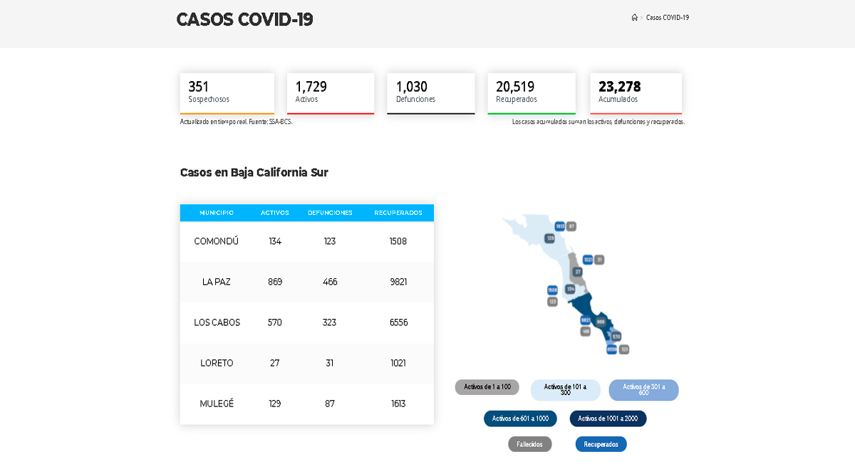The image size is (855, 474).
Task: Click the Acumulados total card
Action: tap(636, 93)
